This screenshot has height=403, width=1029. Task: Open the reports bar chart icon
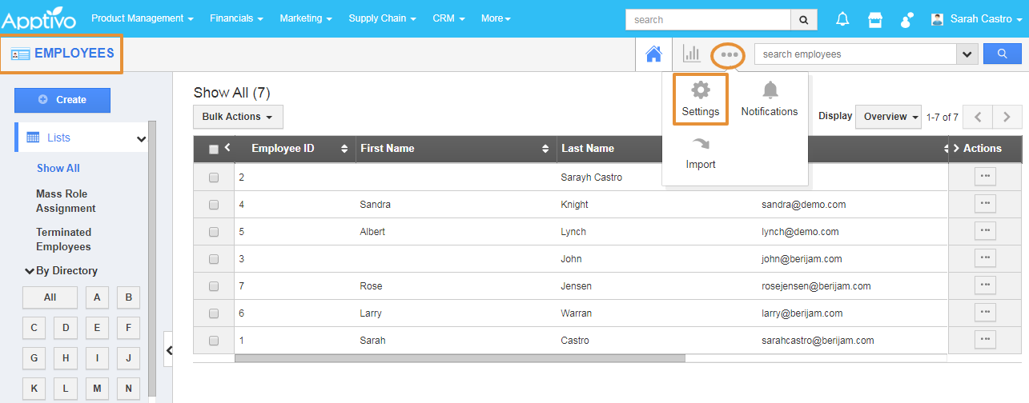click(x=691, y=54)
